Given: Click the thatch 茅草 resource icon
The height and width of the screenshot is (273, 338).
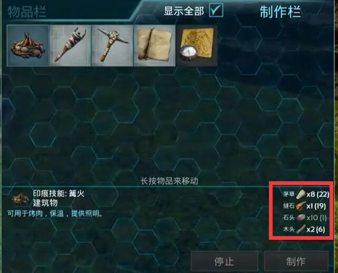Looking at the screenshot, I should point(301,194).
